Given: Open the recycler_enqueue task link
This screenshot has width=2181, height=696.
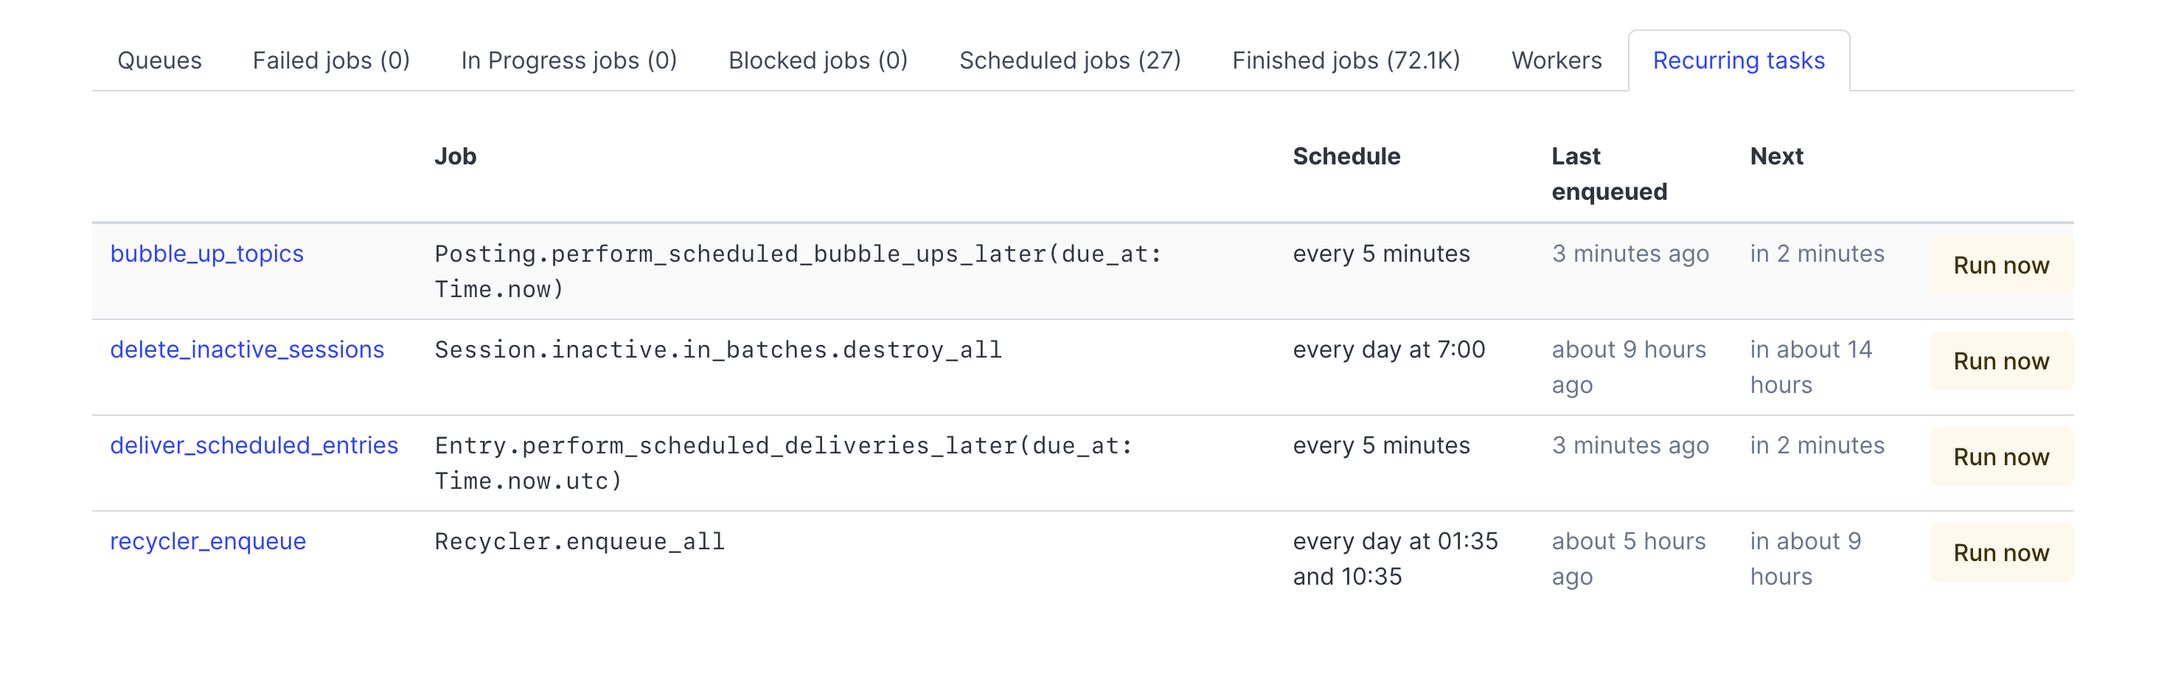Looking at the screenshot, I should 207,541.
